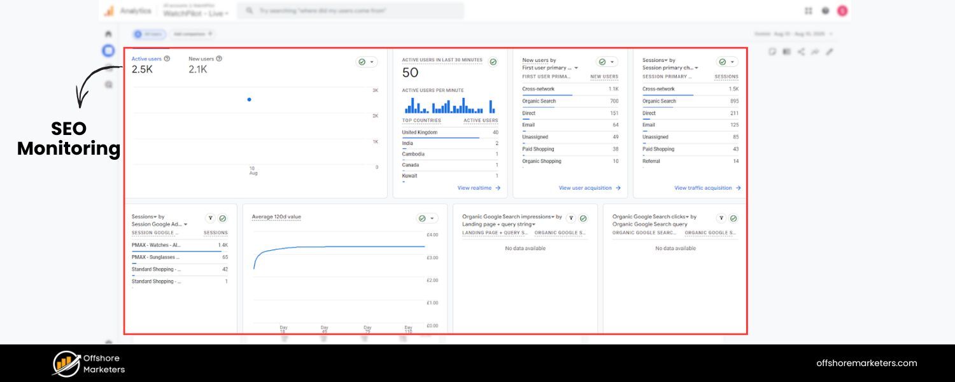Open Analytics help via the question mark icon

tap(825, 10)
